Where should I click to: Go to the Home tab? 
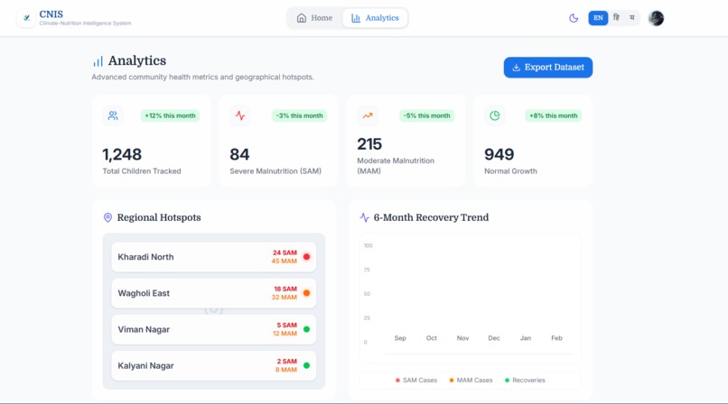coord(315,18)
